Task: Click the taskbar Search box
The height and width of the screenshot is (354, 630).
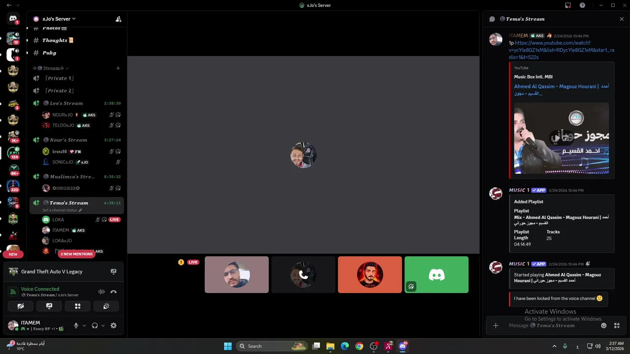Action: (x=272, y=346)
